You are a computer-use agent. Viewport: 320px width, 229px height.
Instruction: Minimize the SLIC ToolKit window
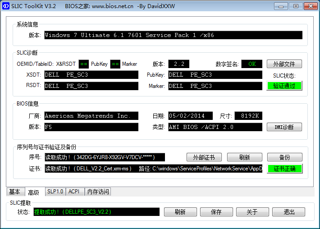[x=281, y=6]
